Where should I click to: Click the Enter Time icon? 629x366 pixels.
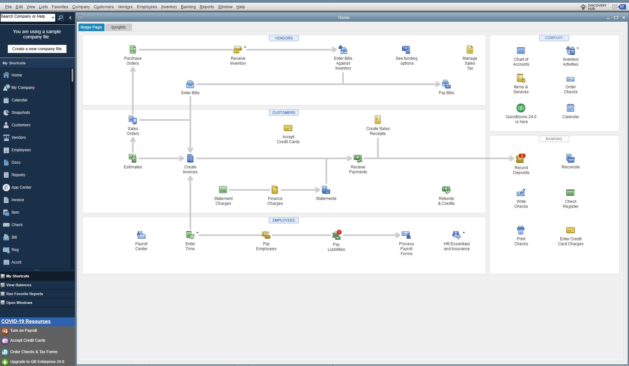tap(190, 235)
